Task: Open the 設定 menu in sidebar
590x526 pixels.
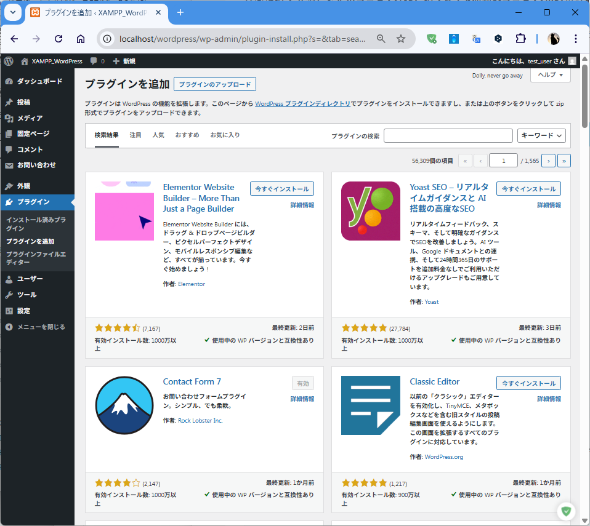Action: [23, 311]
